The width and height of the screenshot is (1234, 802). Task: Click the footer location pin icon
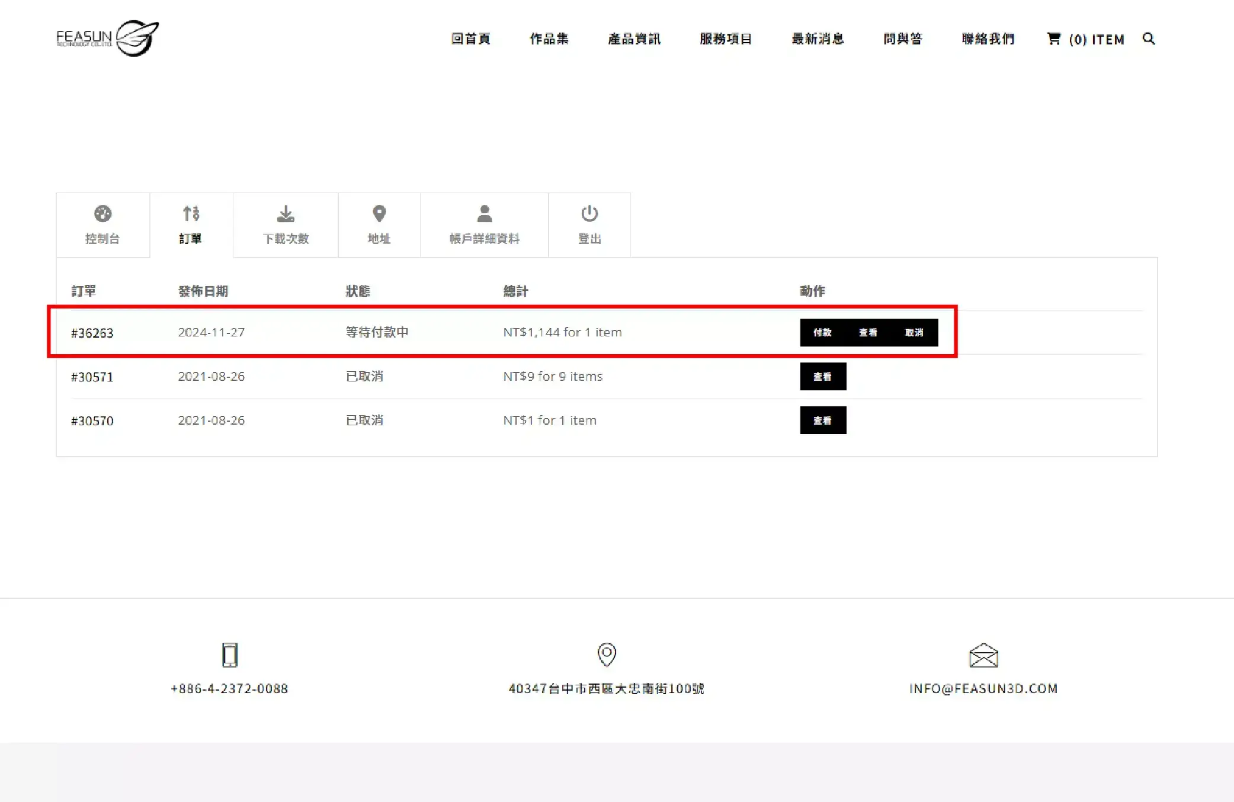click(607, 655)
